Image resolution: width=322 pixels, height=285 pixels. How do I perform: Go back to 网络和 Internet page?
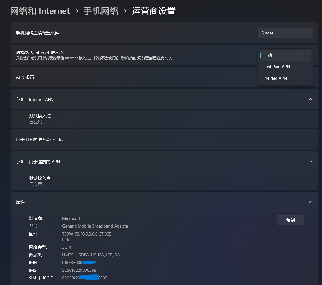pos(40,11)
